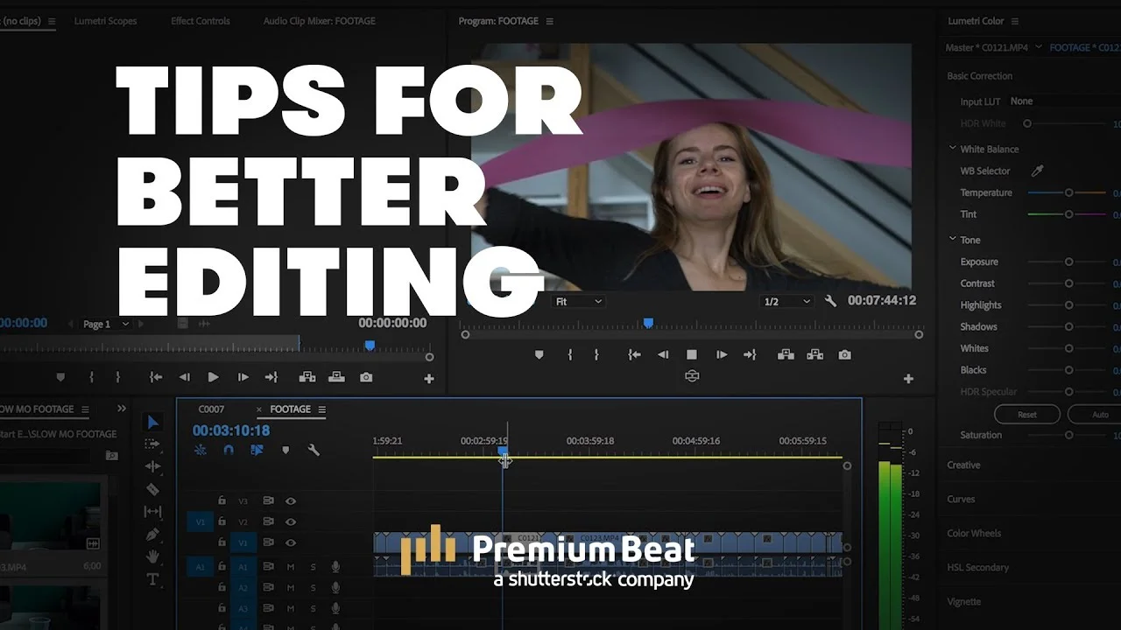
Task: Expand Curves section in Lumetri
Action: pyautogui.click(x=961, y=499)
